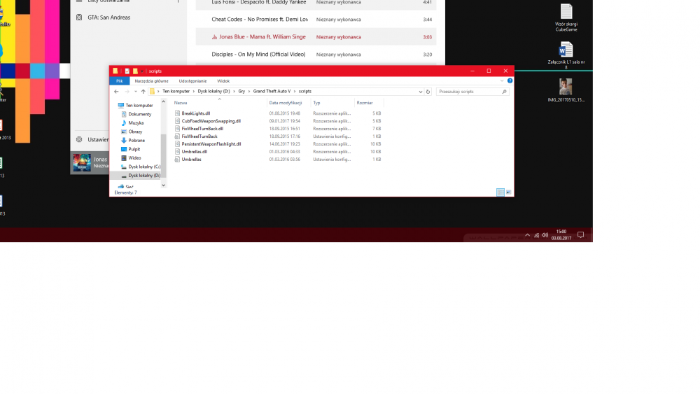
Task: Click Dysk lokalny (D:) breadcrumb
Action: [213, 92]
